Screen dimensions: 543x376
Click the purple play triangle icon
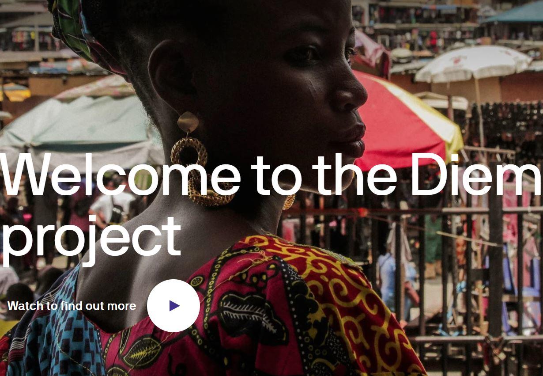(174, 306)
